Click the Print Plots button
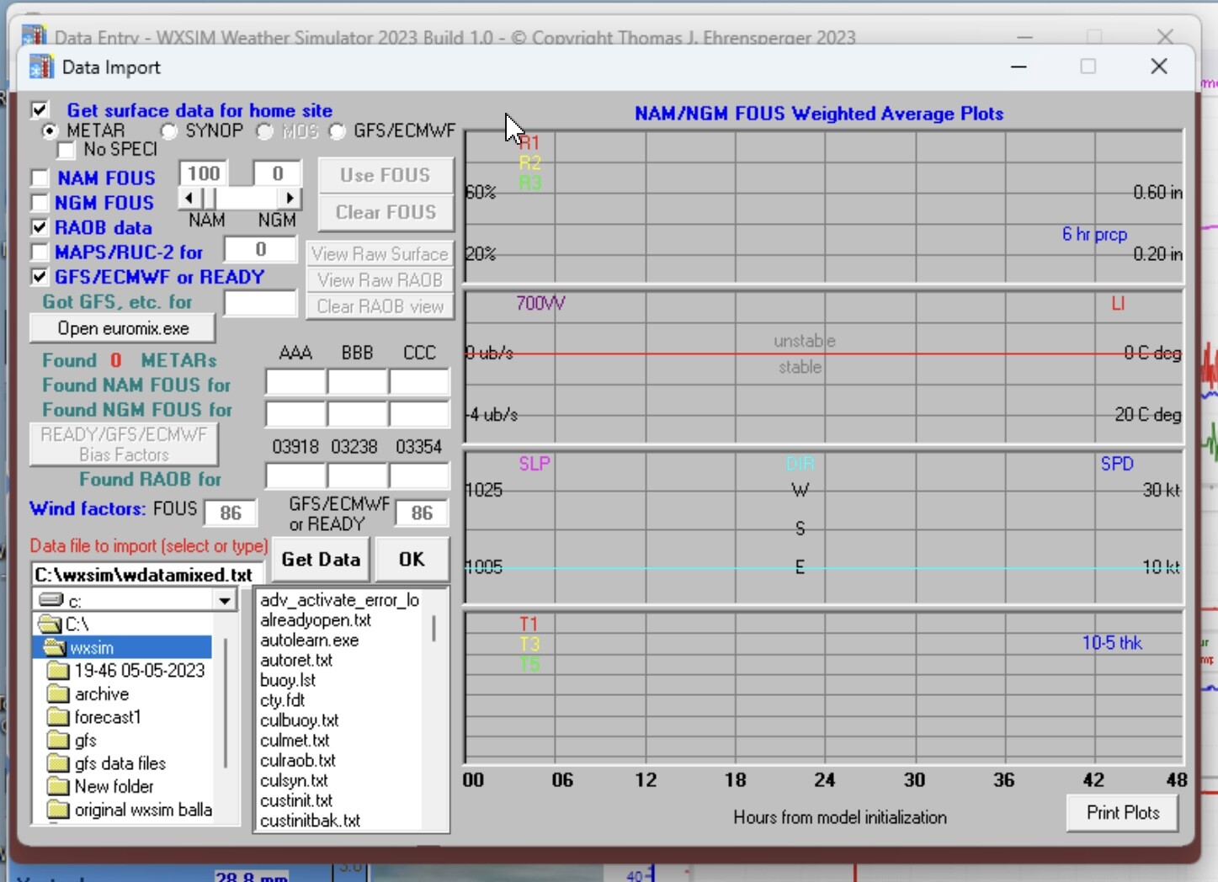Screen dimensions: 1218x882 coord(1122,813)
